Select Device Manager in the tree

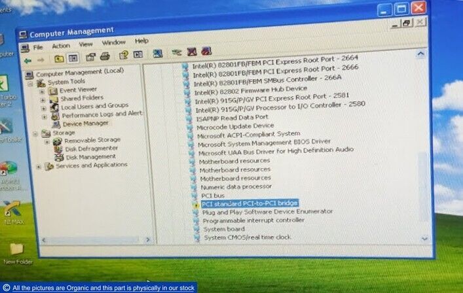click(x=86, y=123)
